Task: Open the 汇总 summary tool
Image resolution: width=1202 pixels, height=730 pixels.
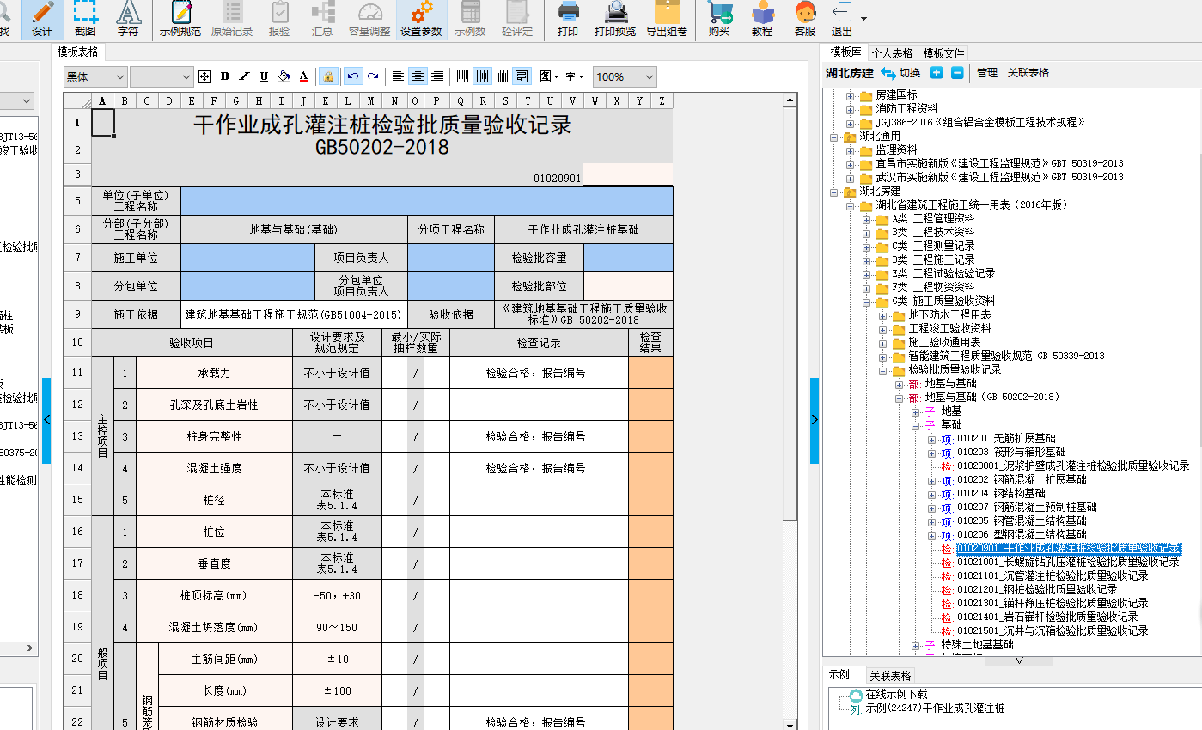Action: pos(322,20)
